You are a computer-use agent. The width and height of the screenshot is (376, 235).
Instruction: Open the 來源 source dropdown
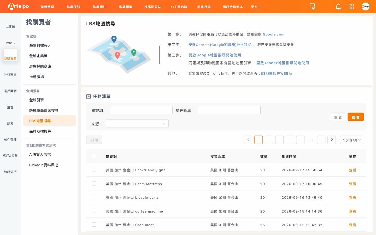coord(137,124)
